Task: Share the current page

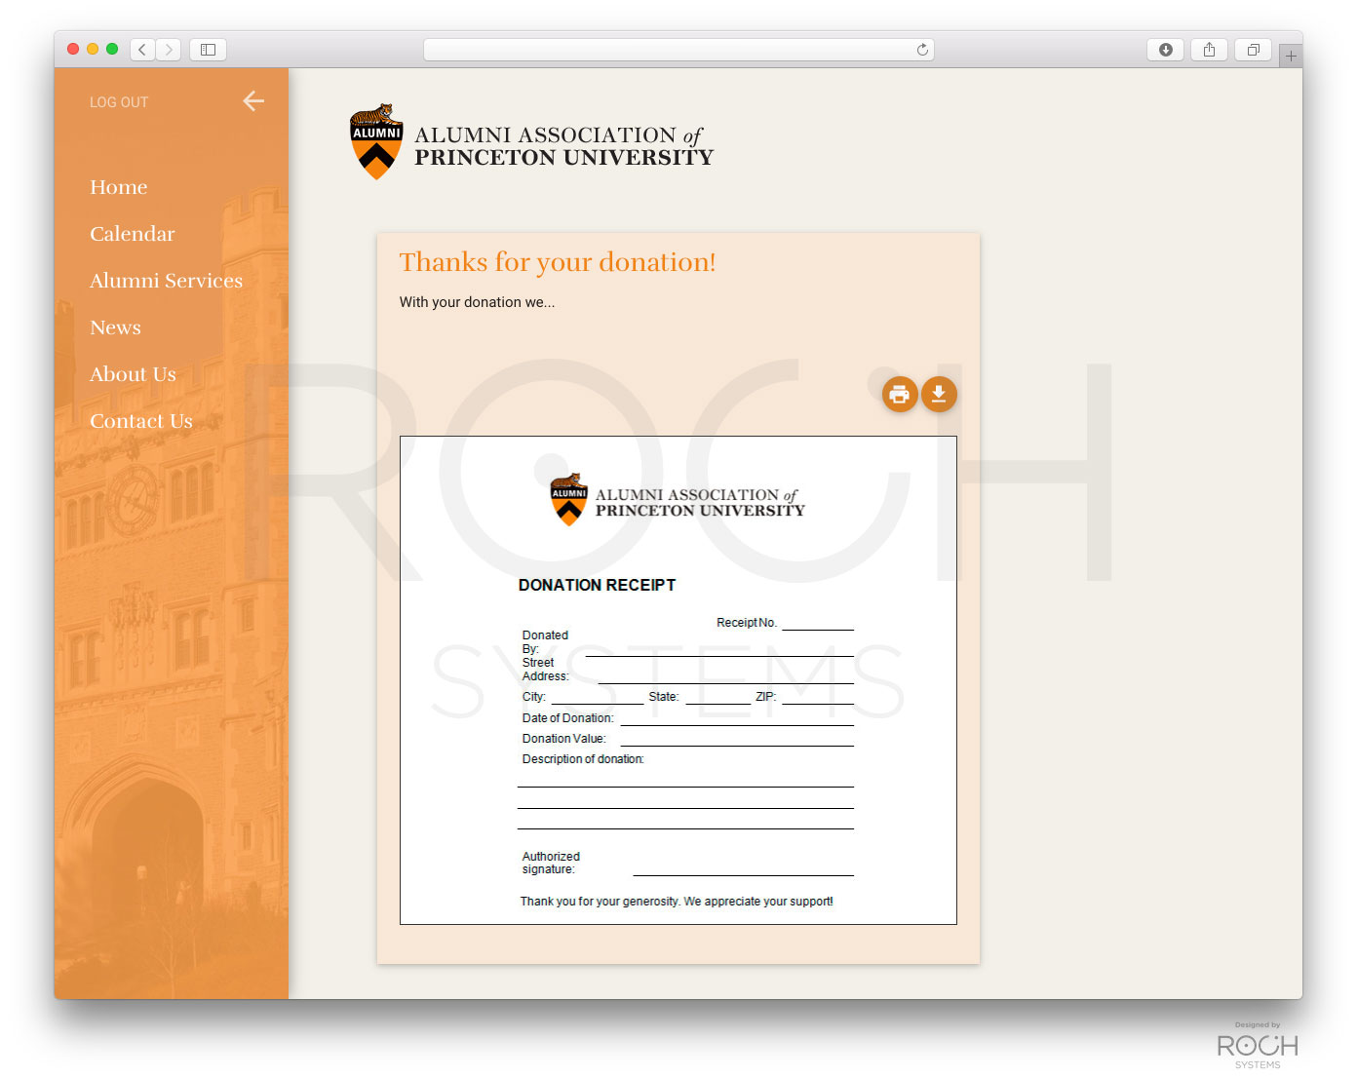Action: coord(1209,50)
